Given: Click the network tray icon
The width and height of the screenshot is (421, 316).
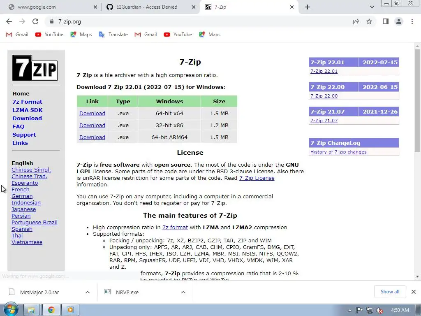Looking at the screenshot, I should (370, 310).
